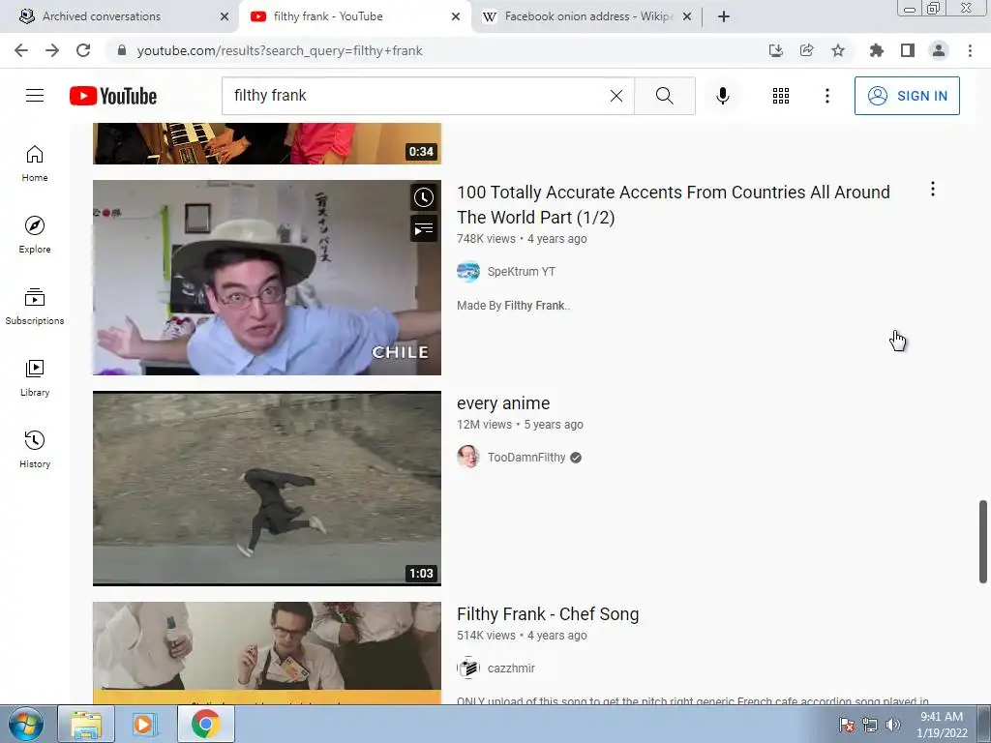Open Chrome profile avatar

tap(939, 50)
